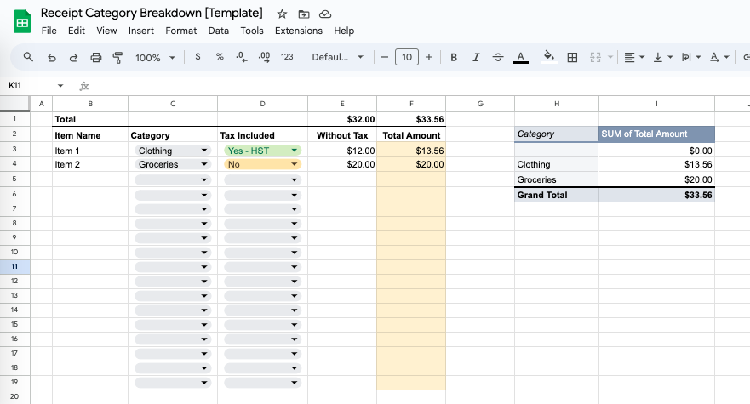Screen dimensions: 750x404
Task: Click the font size field
Action: (407, 57)
